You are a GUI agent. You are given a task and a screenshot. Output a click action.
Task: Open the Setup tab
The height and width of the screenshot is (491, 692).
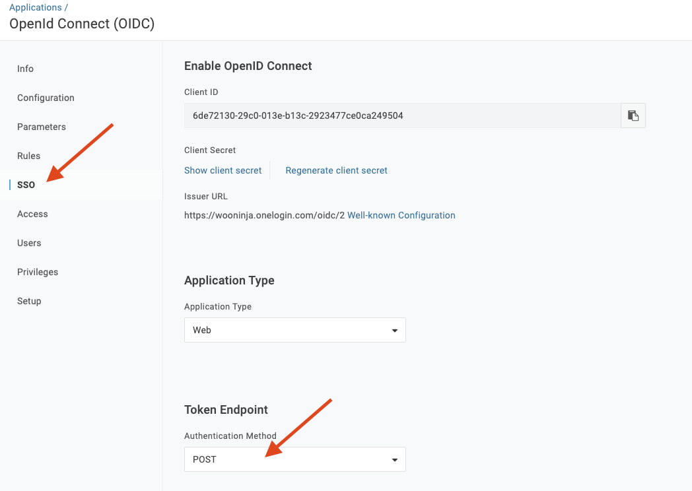coord(29,301)
